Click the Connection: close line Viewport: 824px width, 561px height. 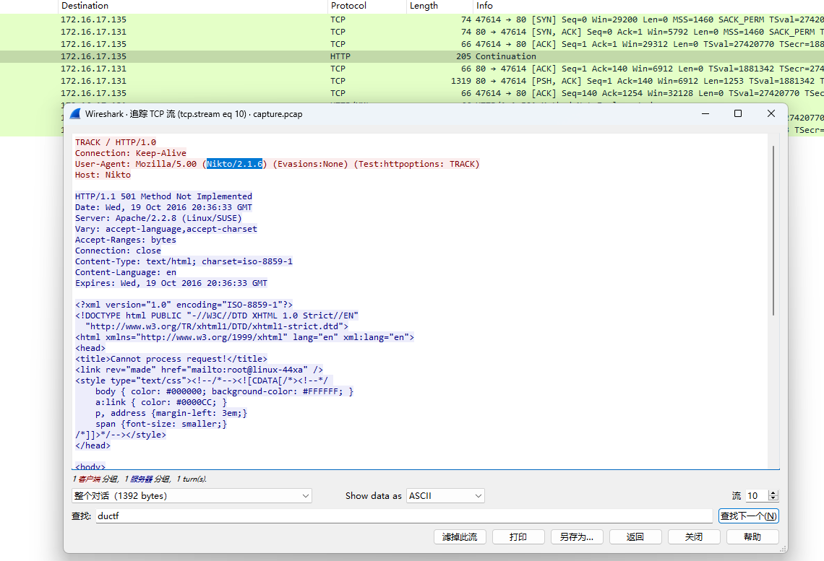[x=118, y=251]
